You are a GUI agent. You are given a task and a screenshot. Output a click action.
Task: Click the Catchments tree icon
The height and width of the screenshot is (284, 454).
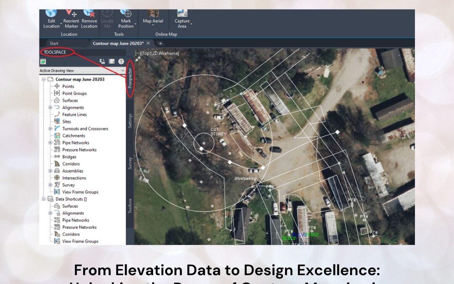(57, 135)
